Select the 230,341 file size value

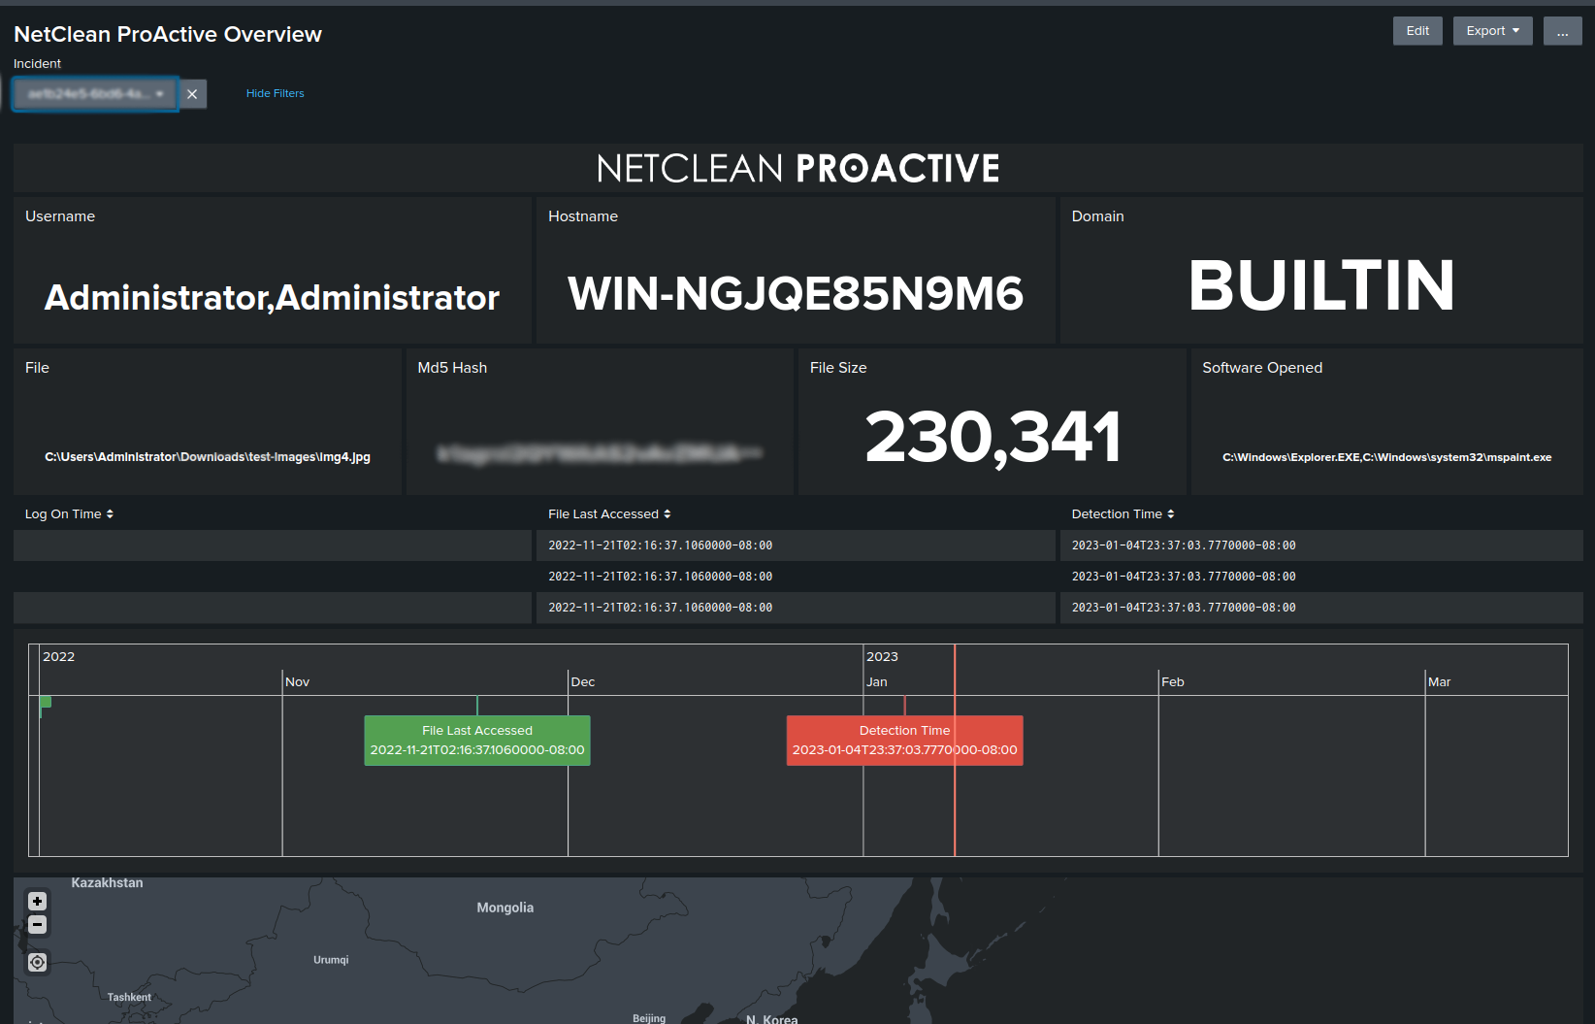993,437
